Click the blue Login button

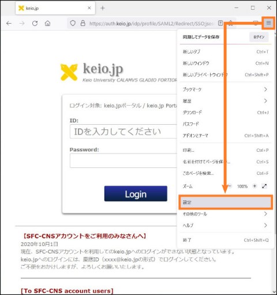pyautogui.click(x=136, y=193)
